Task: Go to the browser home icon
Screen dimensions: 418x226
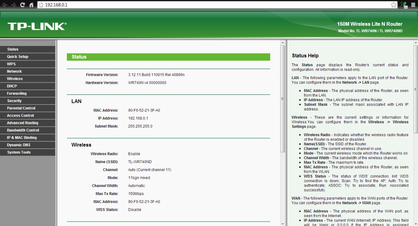Action: [31, 5]
